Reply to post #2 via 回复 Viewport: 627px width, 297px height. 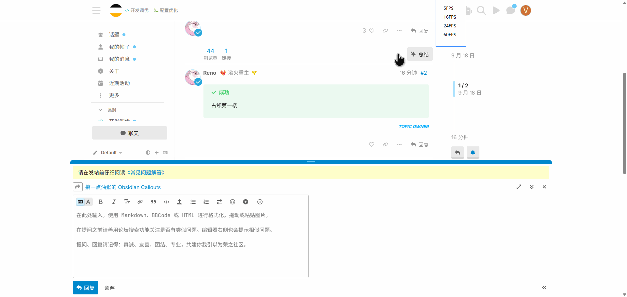(420, 144)
